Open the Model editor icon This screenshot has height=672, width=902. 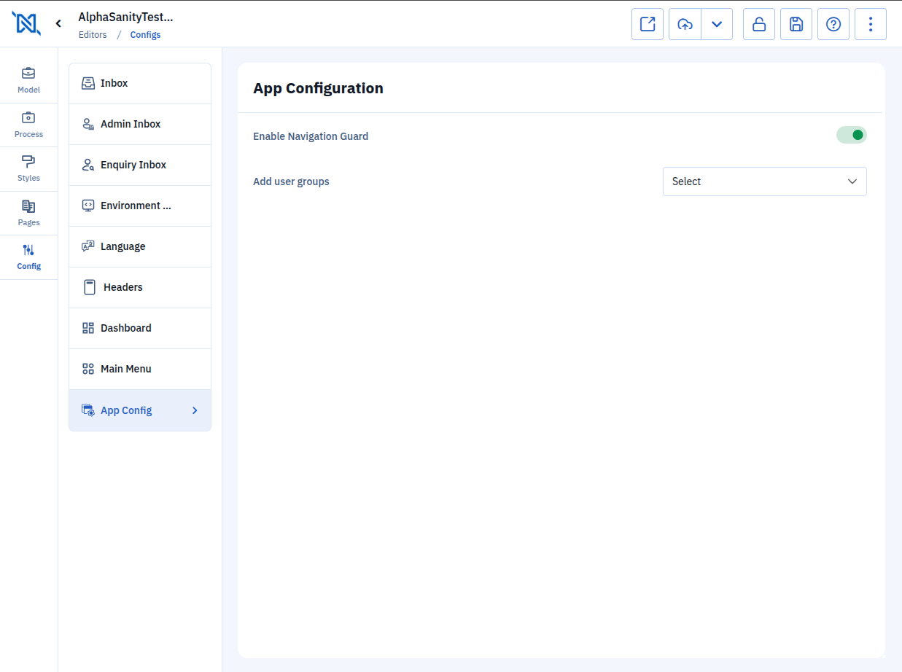click(28, 73)
